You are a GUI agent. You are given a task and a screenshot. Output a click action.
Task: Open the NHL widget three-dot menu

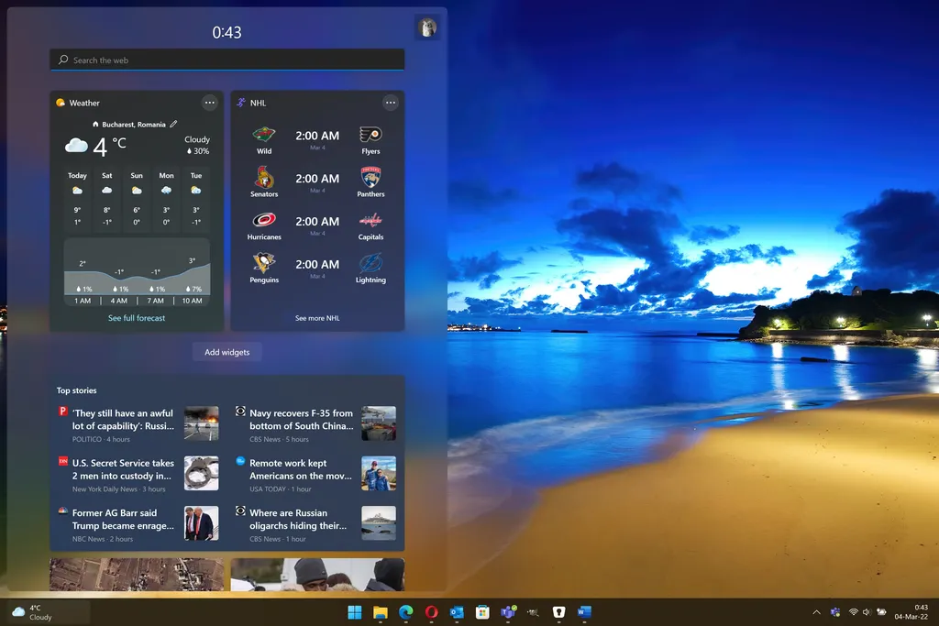(x=391, y=103)
